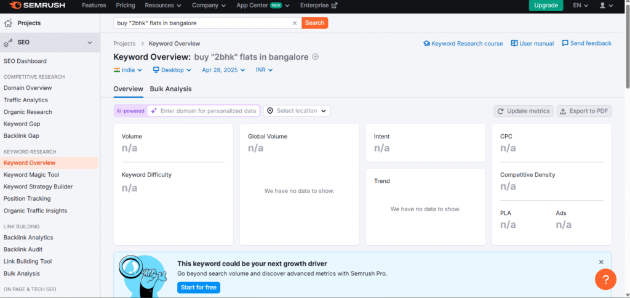Open Keyword Strategy Builder

pyautogui.click(x=38, y=187)
